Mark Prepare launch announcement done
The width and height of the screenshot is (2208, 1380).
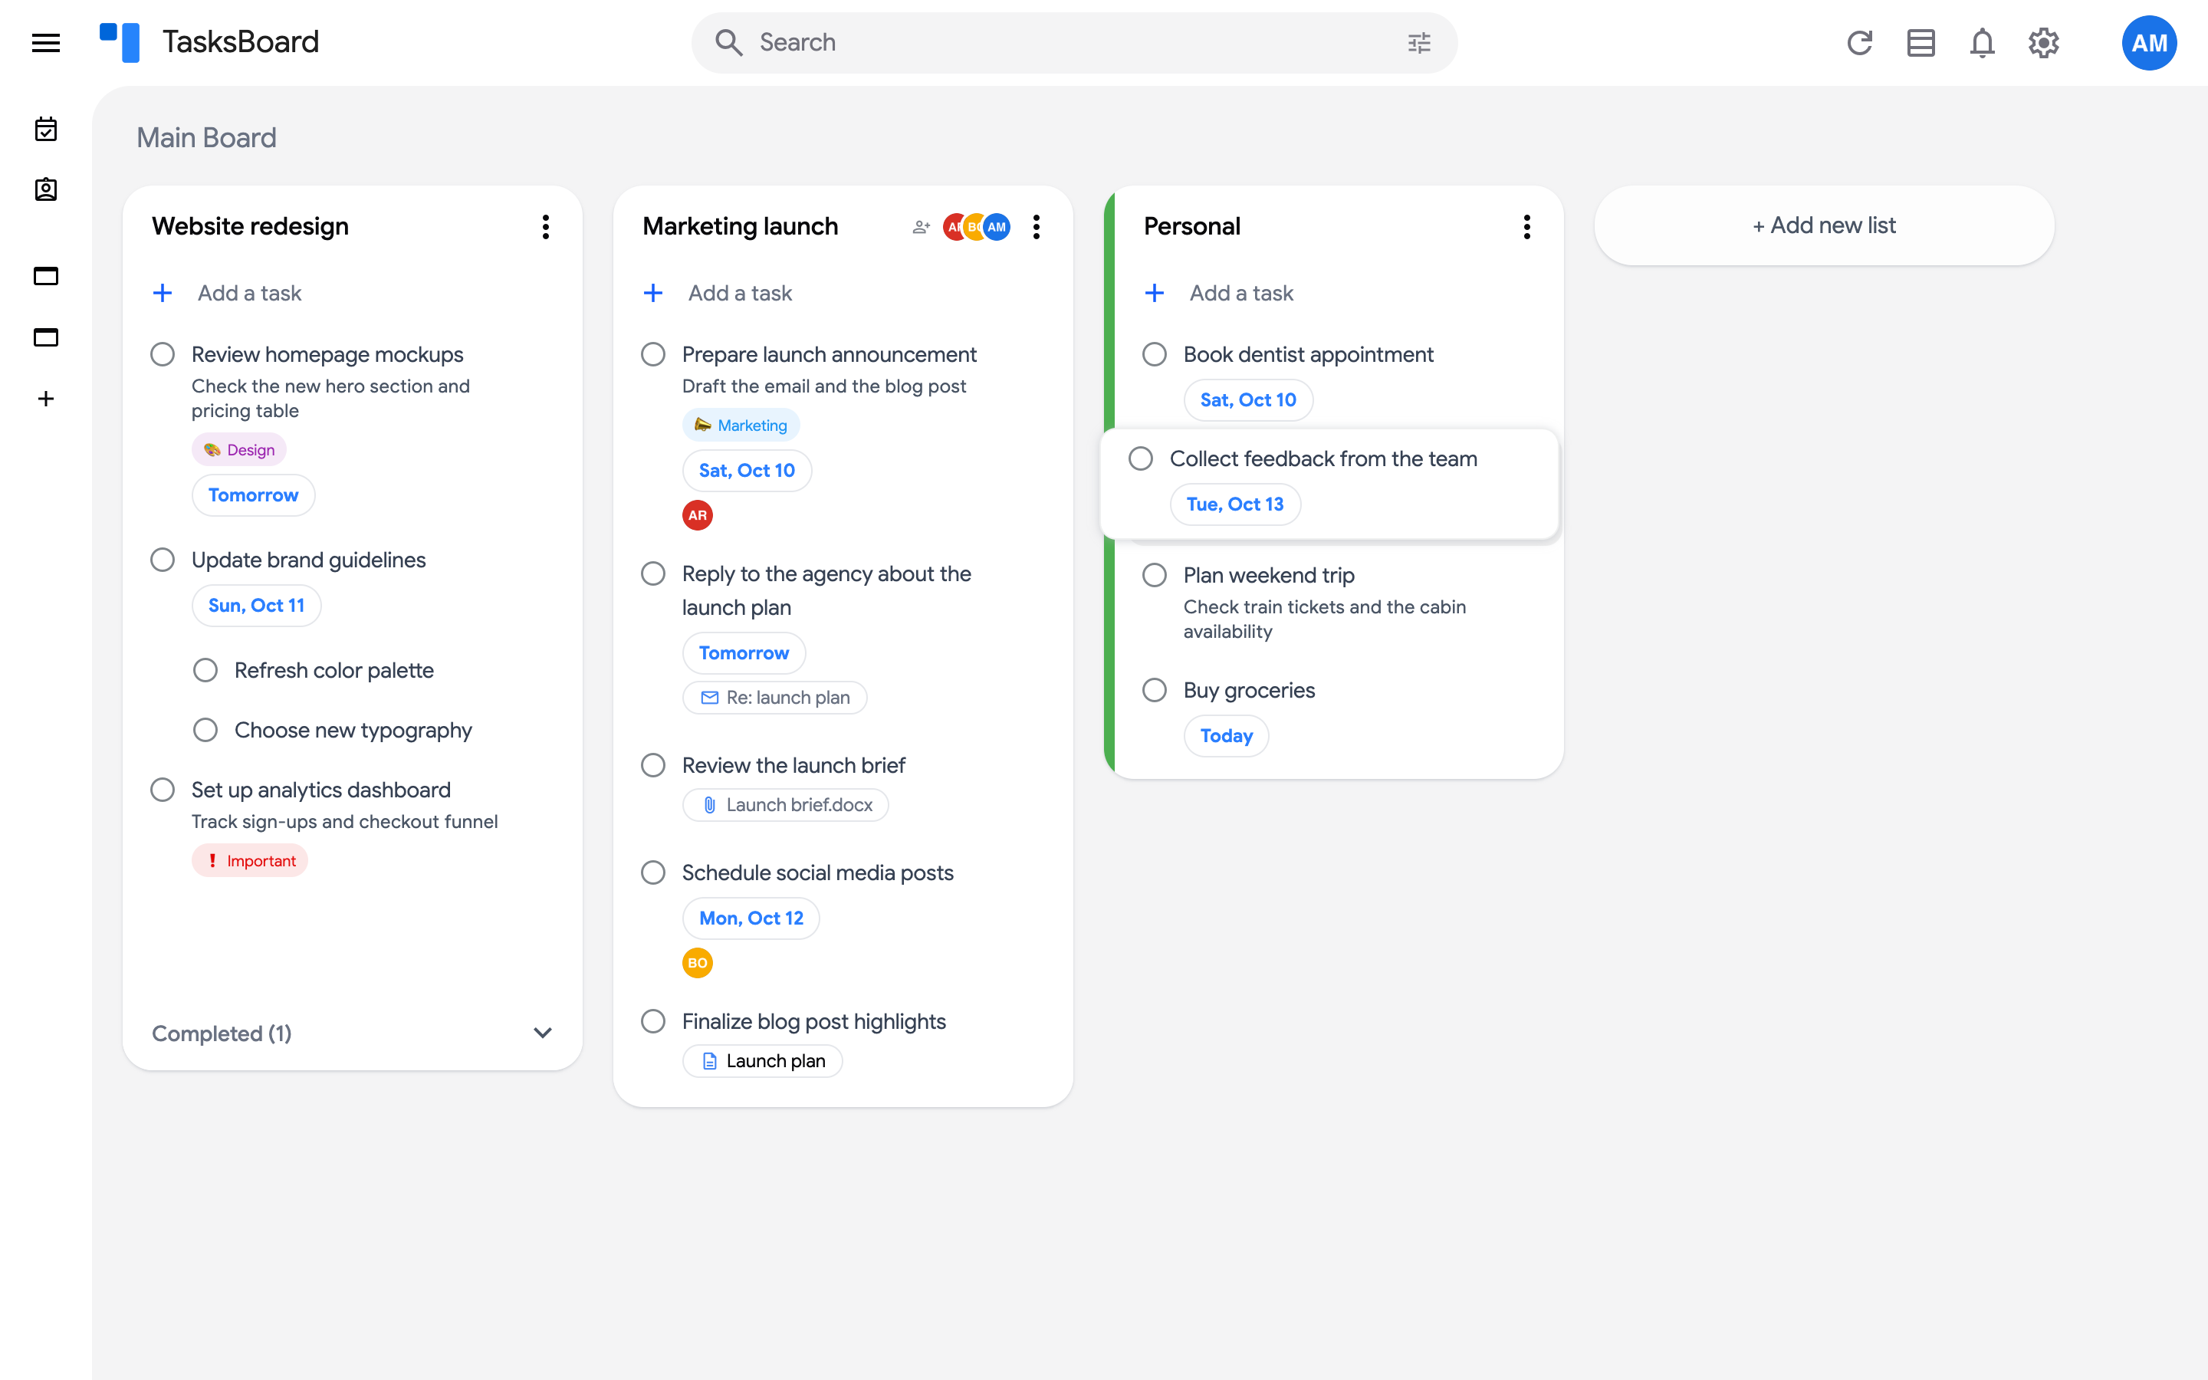pos(653,354)
